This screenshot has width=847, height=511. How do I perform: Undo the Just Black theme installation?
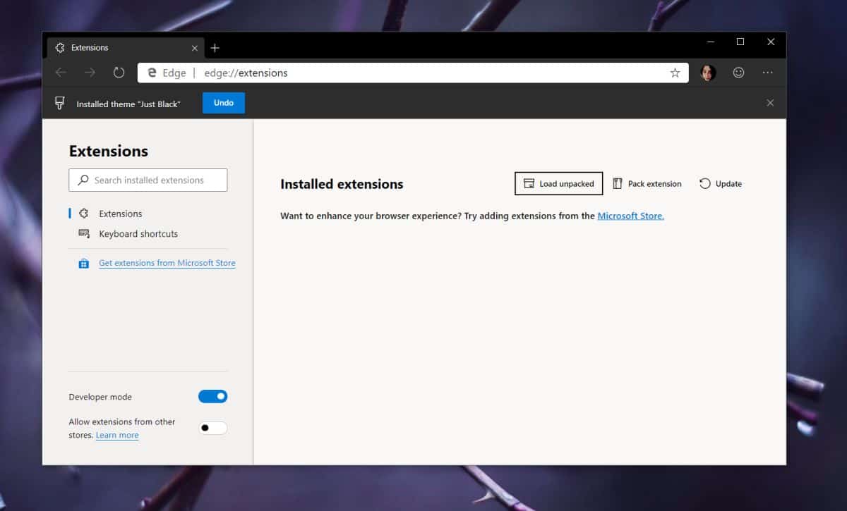(x=223, y=103)
